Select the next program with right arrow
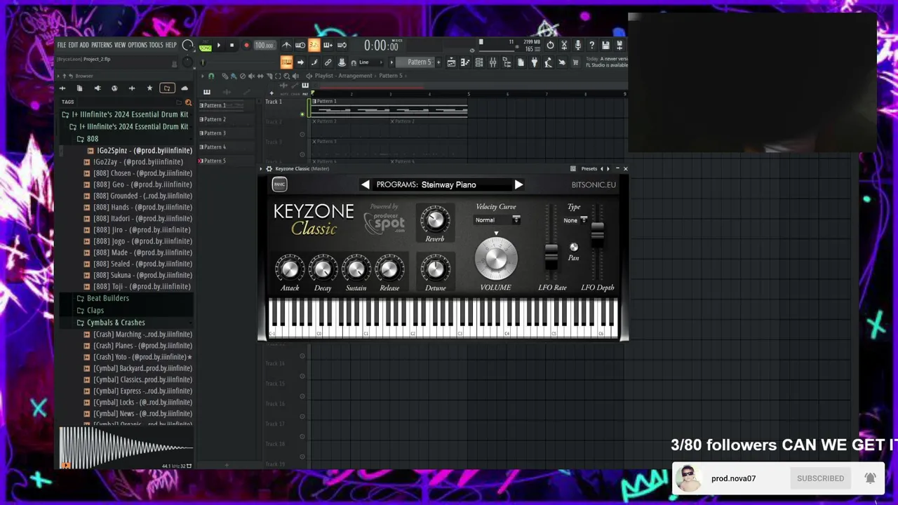Image resolution: width=898 pixels, height=505 pixels. pyautogui.click(x=518, y=184)
